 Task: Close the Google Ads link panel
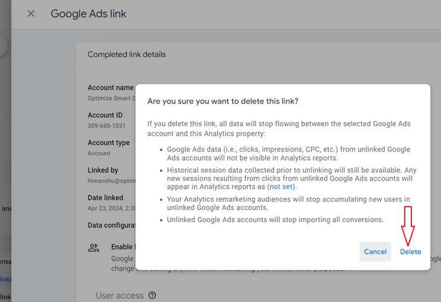31,13
